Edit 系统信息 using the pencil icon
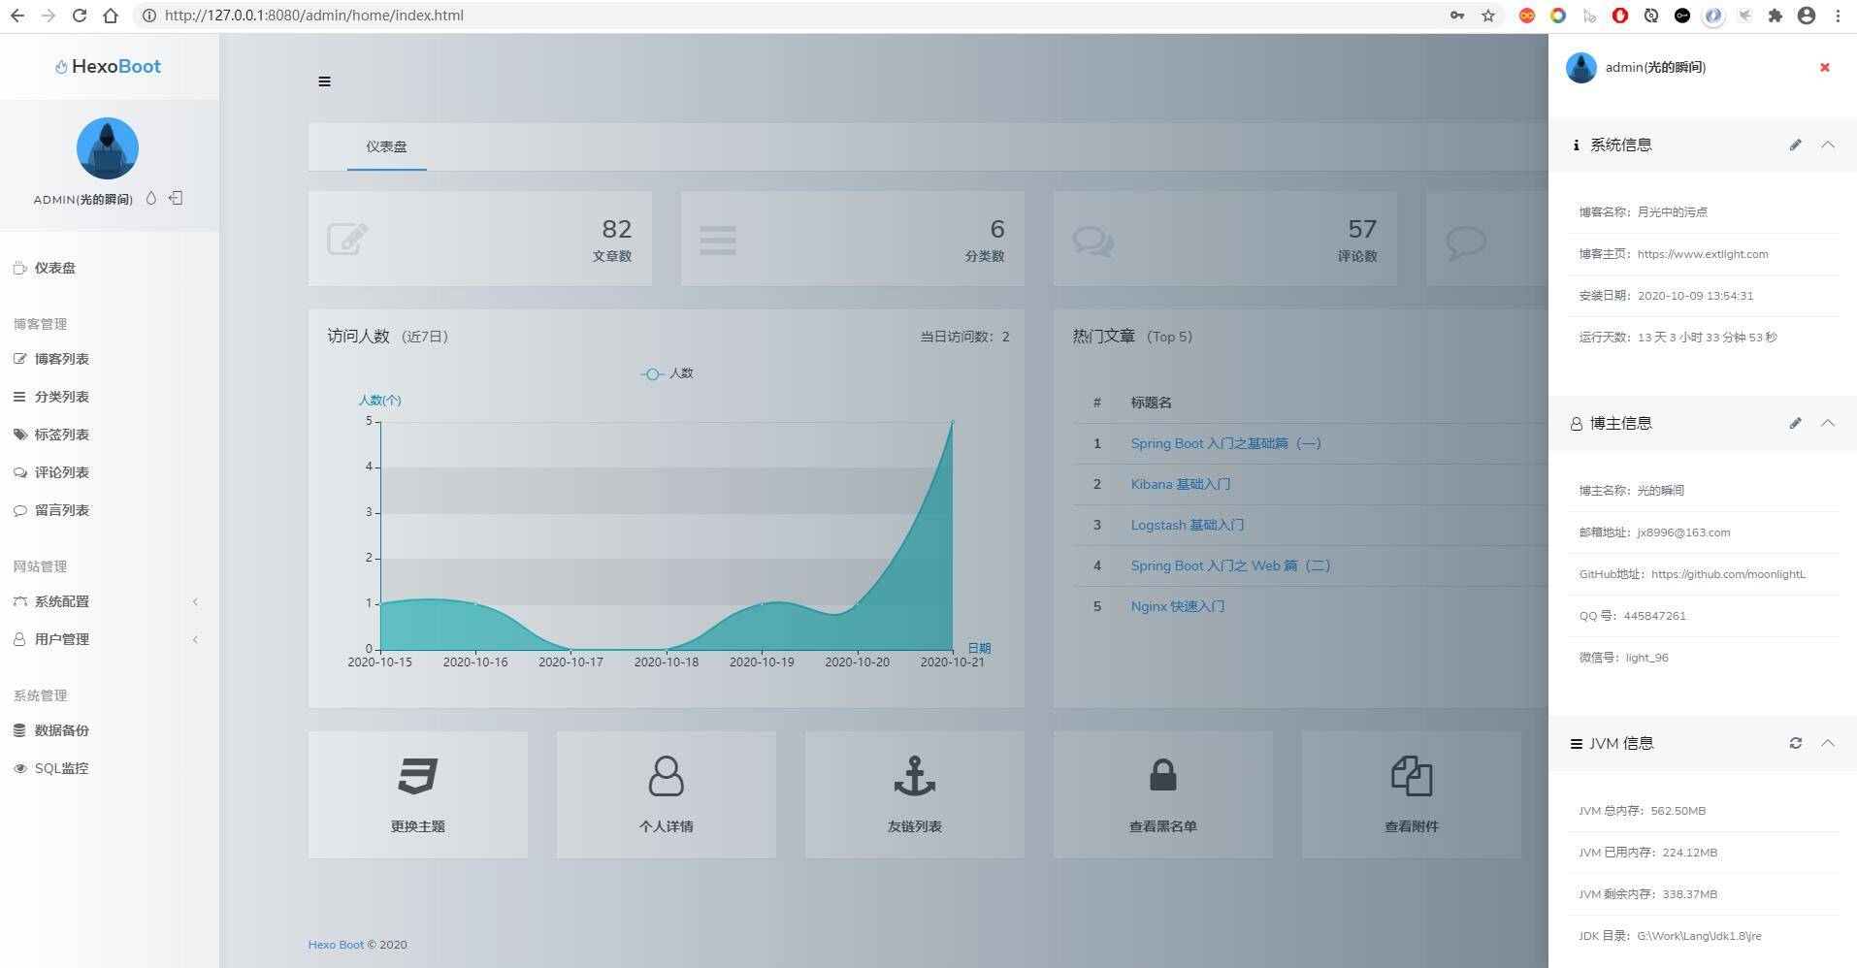This screenshot has height=968, width=1857. 1795,145
